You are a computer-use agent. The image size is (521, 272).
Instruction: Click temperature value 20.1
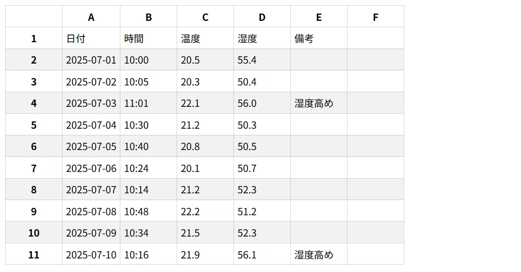click(x=205, y=168)
